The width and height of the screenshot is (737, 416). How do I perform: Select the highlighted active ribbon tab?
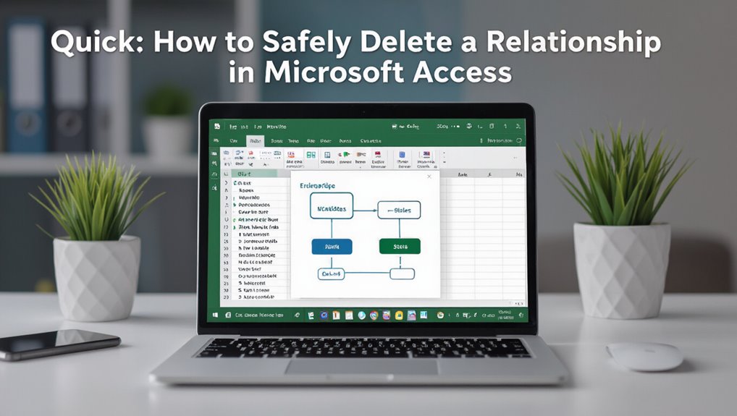pos(256,141)
